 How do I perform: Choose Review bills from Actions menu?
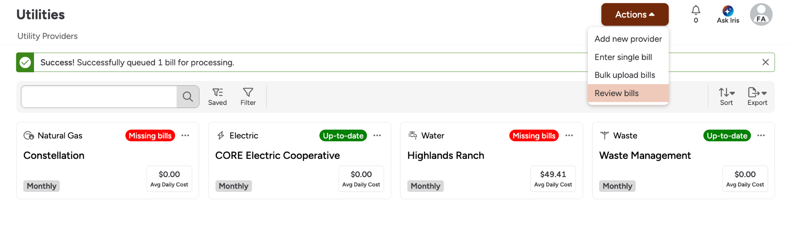(616, 93)
